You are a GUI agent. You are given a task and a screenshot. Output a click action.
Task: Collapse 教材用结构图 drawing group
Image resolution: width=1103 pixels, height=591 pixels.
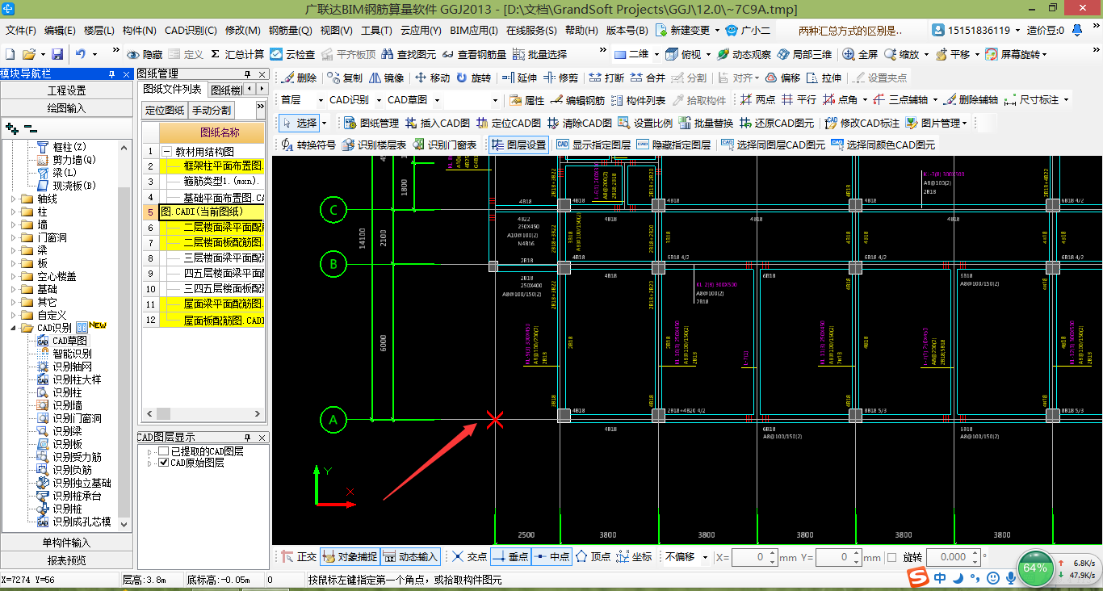pos(167,151)
